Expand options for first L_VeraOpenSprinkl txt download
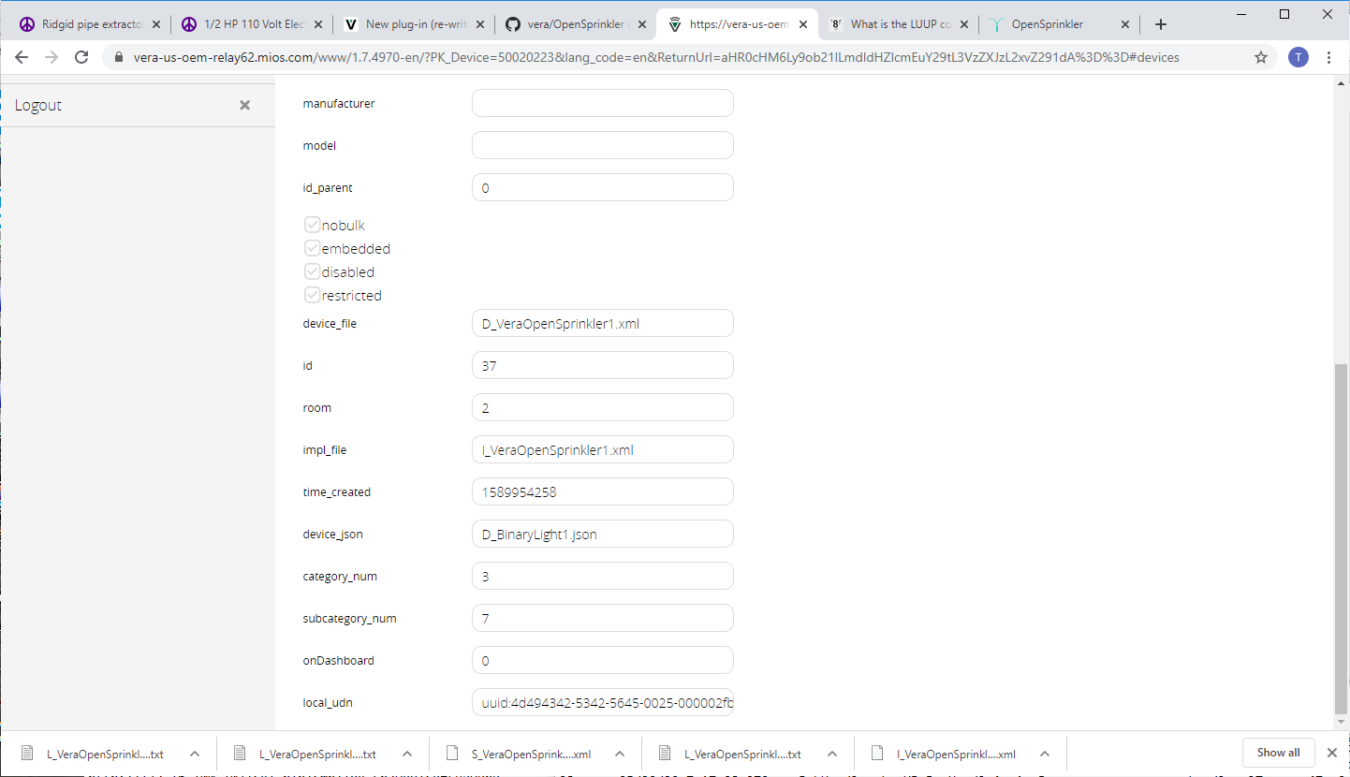 pos(195,754)
